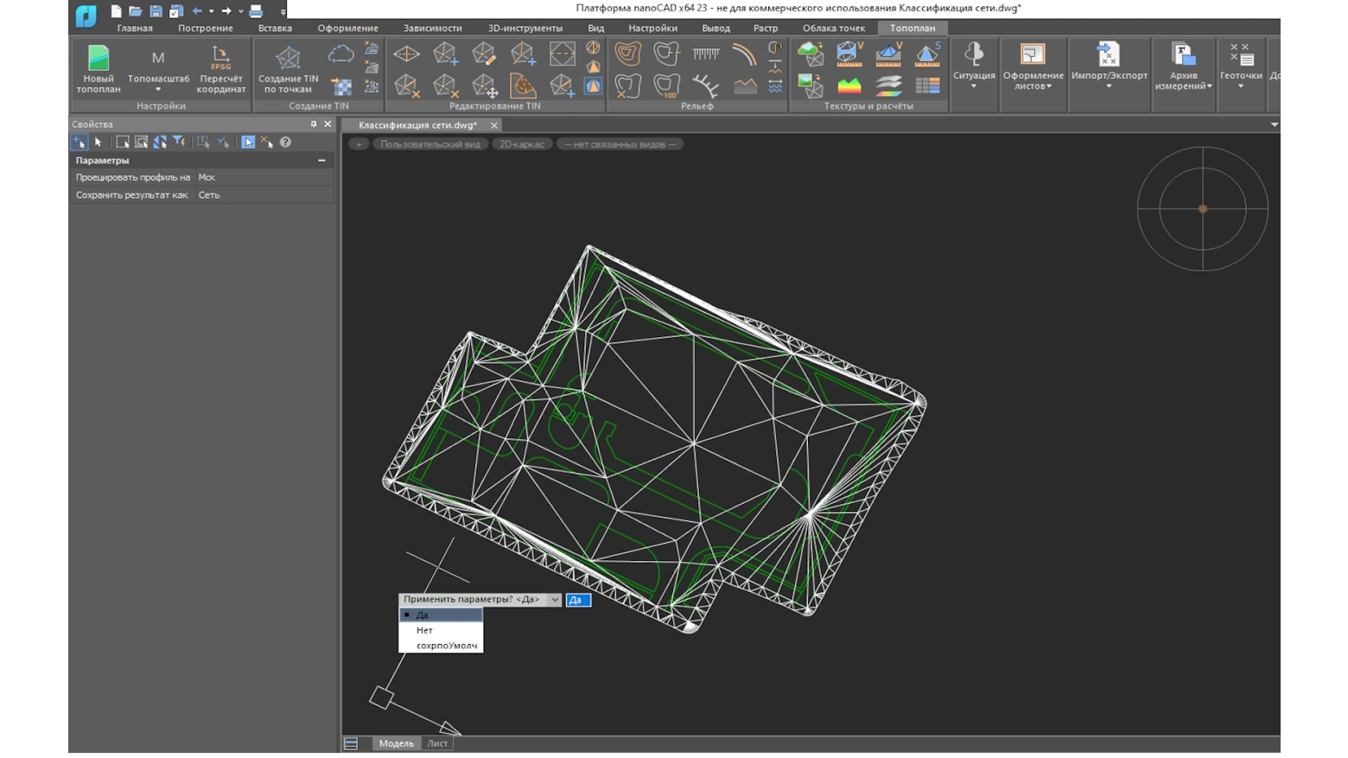Image resolution: width=1348 pixels, height=758 pixels.
Task: Open the Топомасштаб dropdown
Action: point(158,89)
